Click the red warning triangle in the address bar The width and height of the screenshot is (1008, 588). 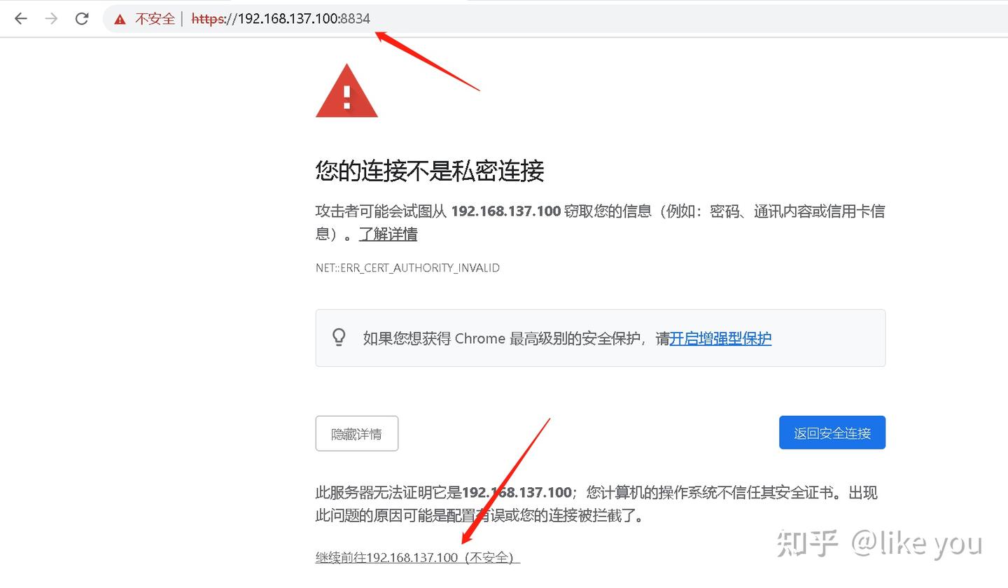(x=120, y=19)
